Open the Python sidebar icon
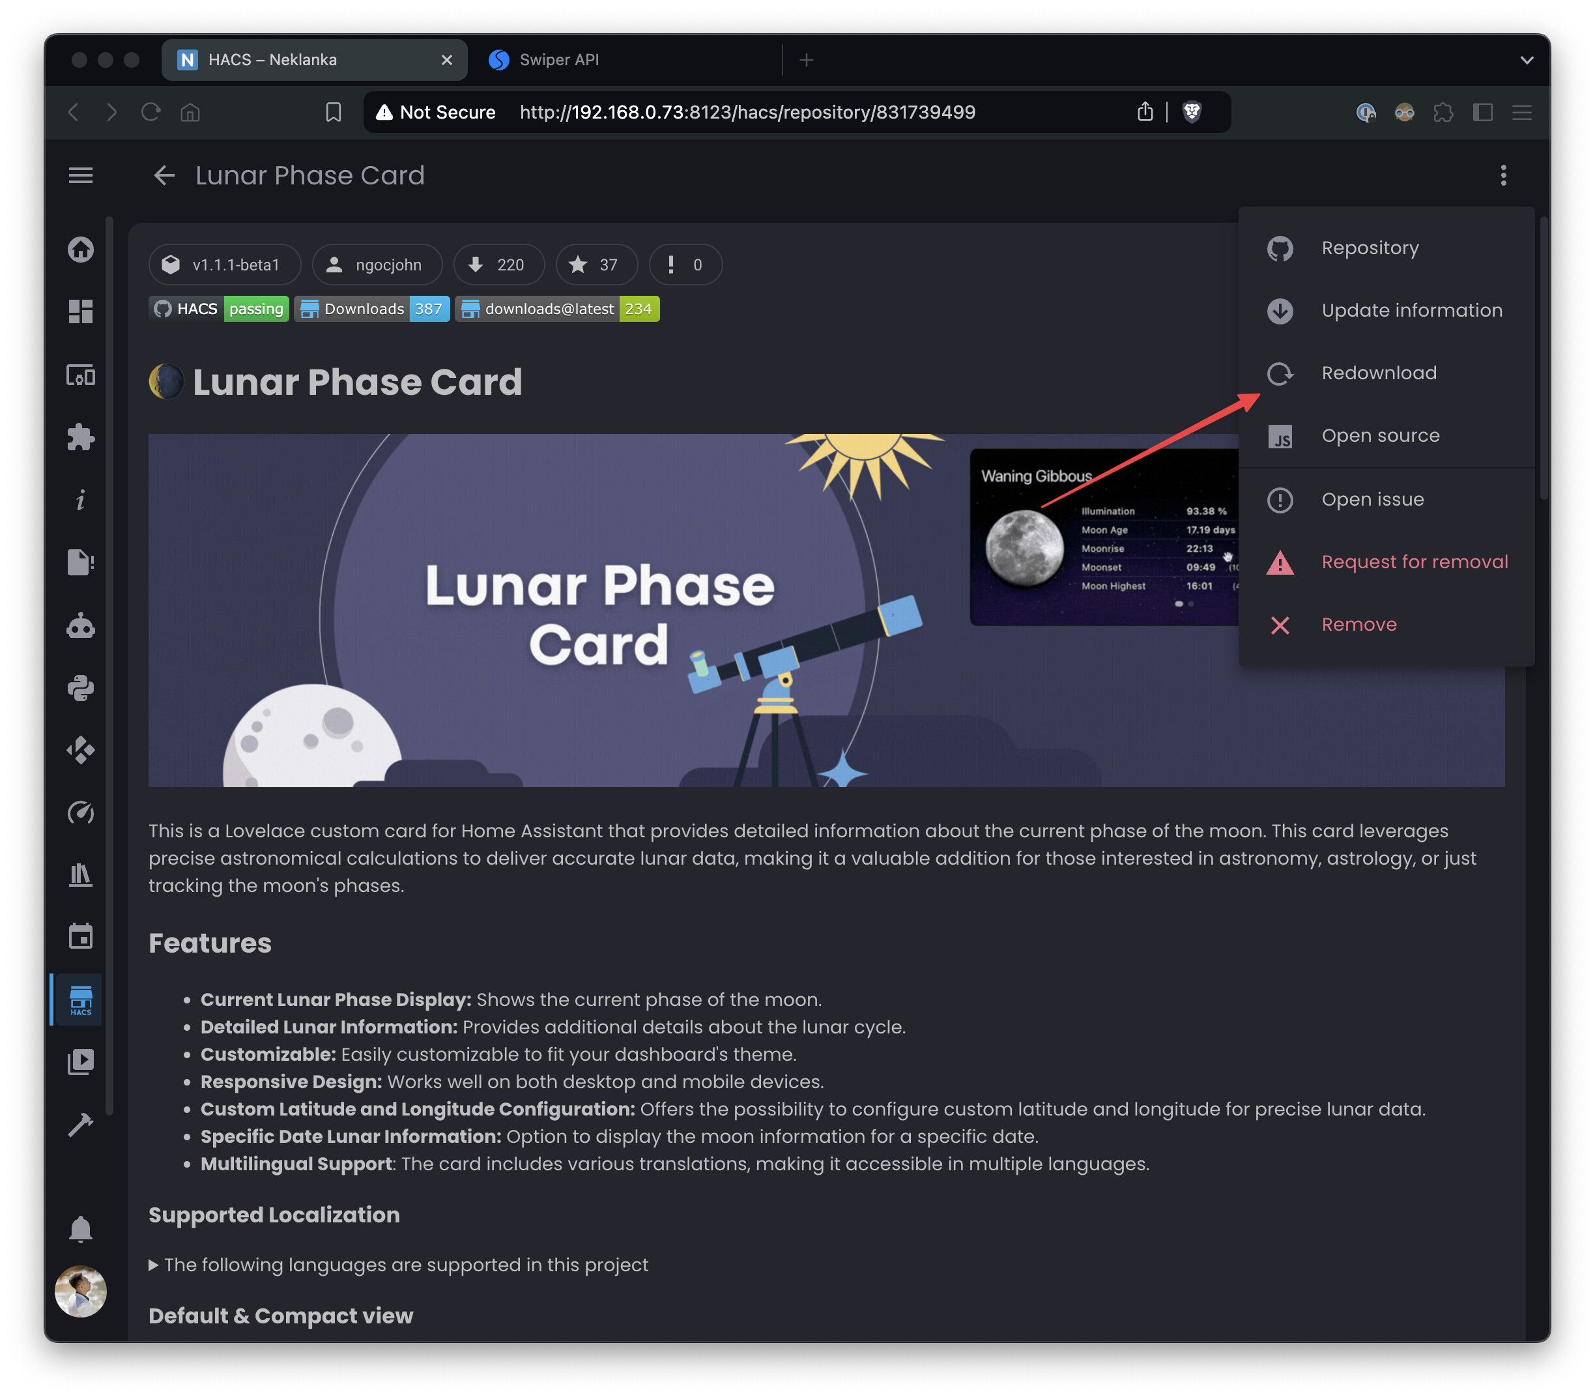The image size is (1595, 1397). (80, 687)
